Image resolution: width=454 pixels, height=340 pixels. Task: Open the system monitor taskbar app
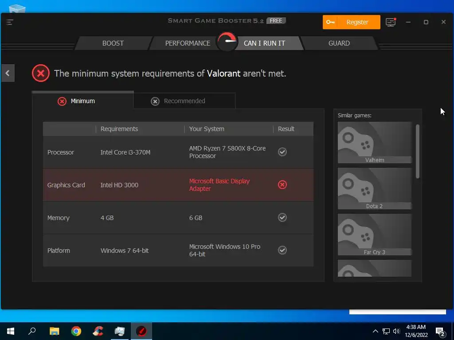[120, 331]
